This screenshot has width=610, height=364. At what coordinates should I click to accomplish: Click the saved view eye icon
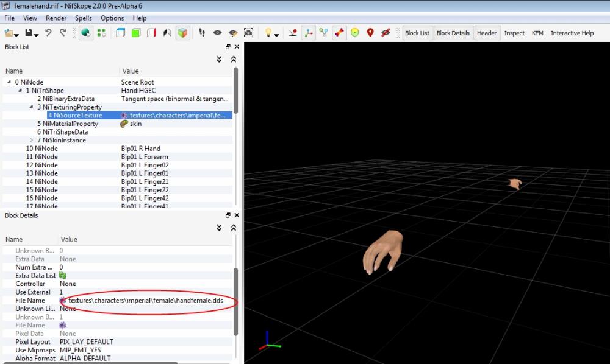[218, 33]
